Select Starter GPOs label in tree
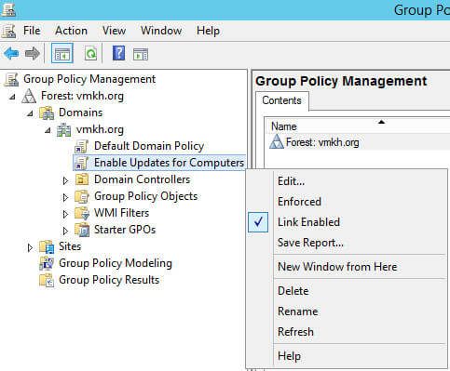Viewport: 450px width, 371px height. 125,230
